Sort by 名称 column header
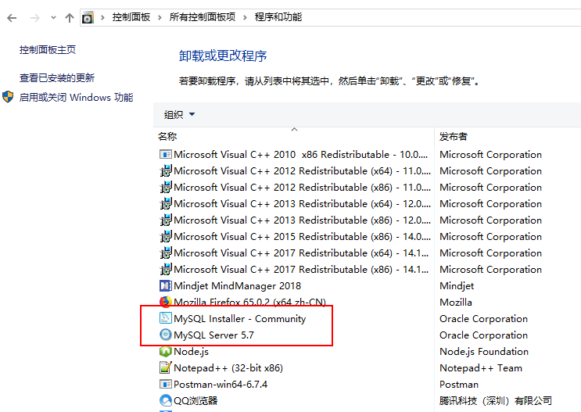581x412 pixels. pyautogui.click(x=167, y=136)
